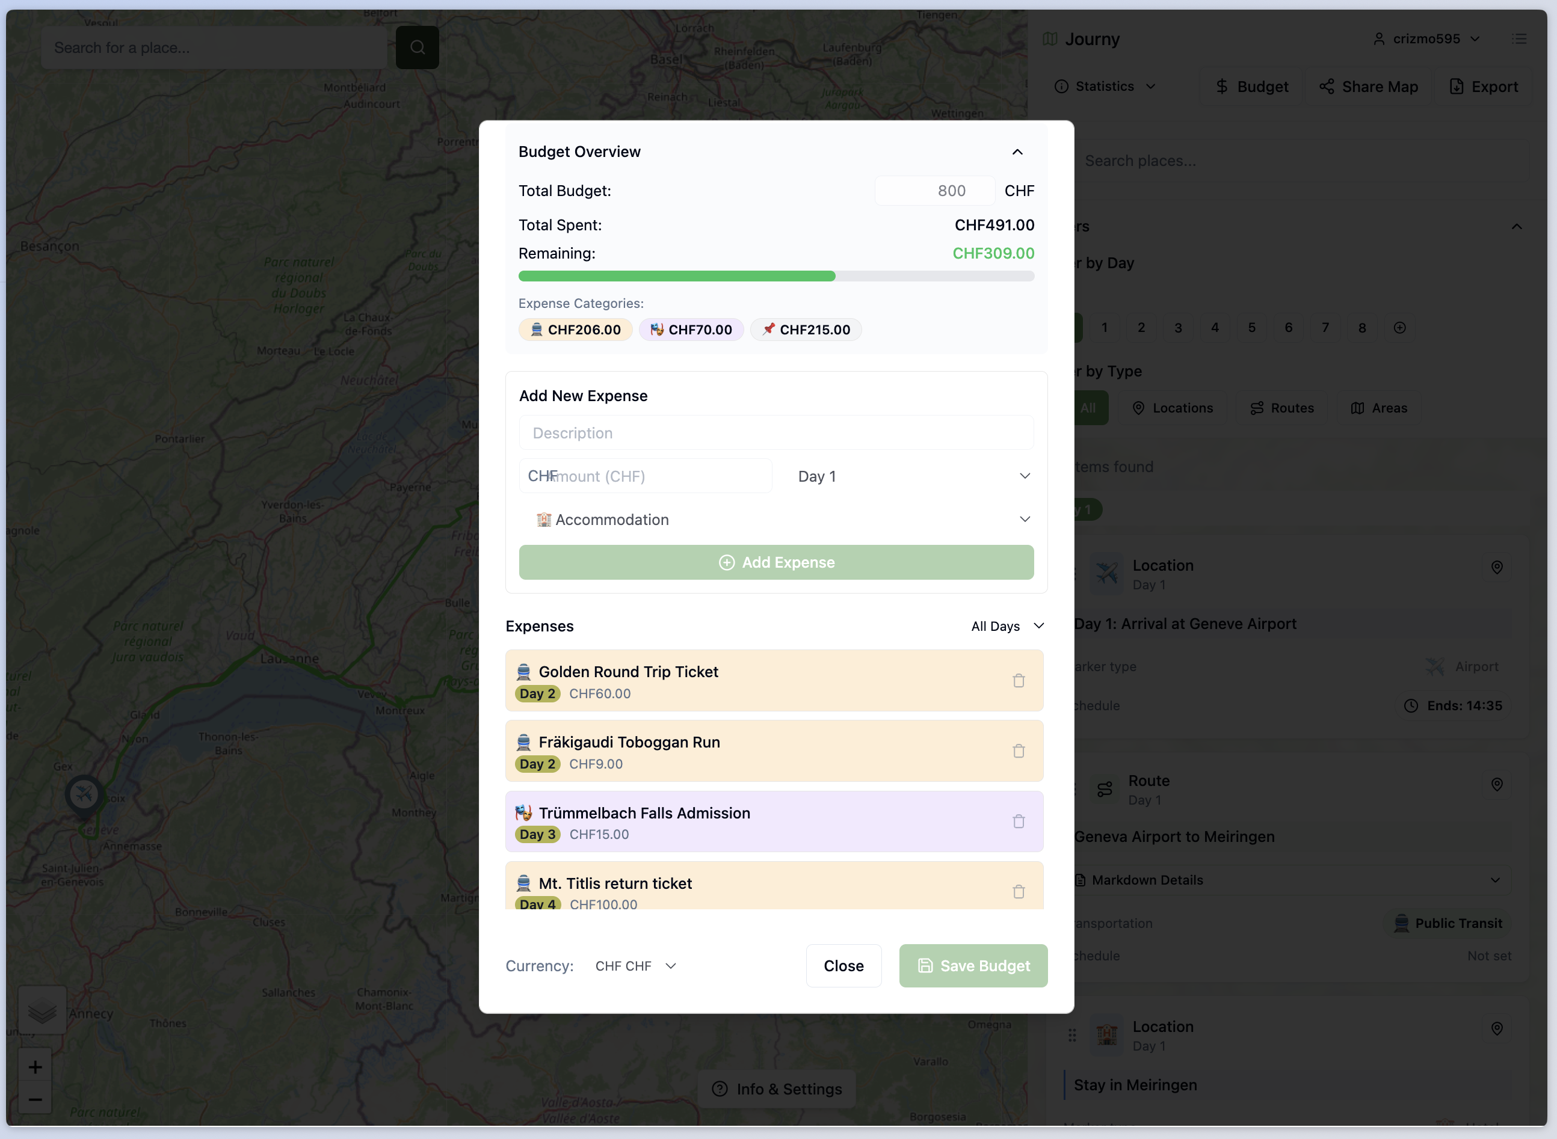Open the map layers icon
Viewport: 1557px width, 1139px height.
42,1012
